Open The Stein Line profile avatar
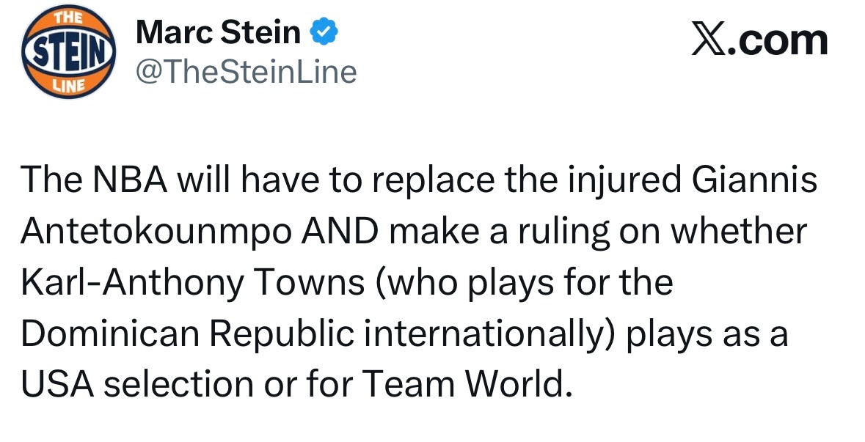This screenshot has width=865, height=442. pos(69,52)
